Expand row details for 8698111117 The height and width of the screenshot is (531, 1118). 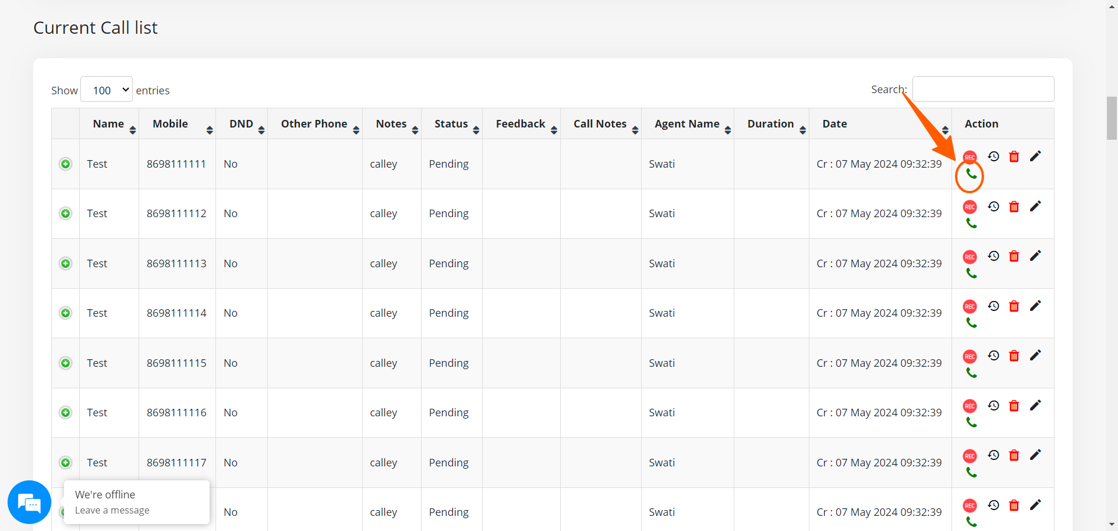[x=66, y=463]
